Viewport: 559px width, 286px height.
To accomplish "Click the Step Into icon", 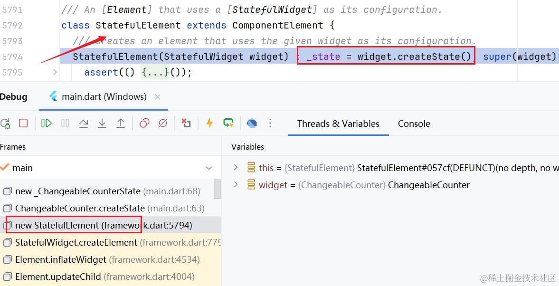I will pos(102,124).
